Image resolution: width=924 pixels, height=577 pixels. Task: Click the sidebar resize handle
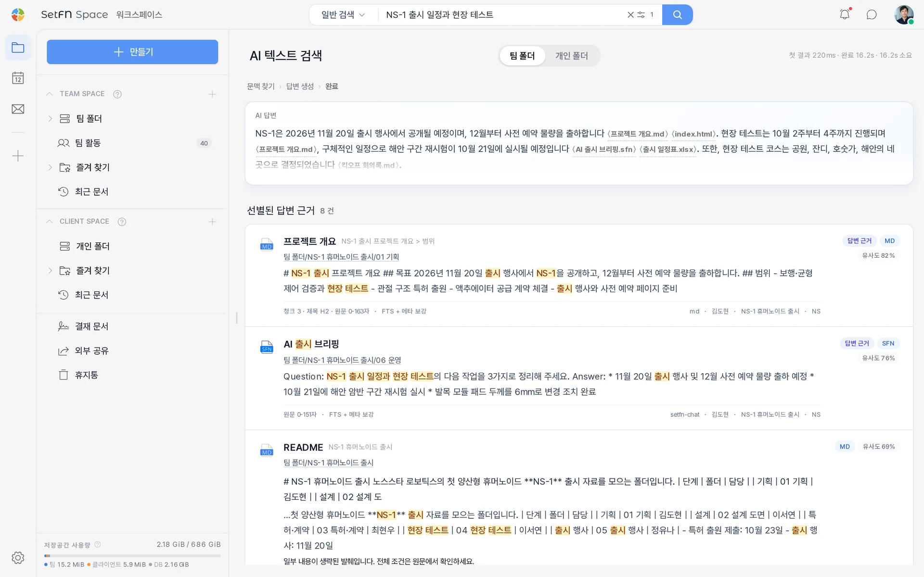point(237,318)
